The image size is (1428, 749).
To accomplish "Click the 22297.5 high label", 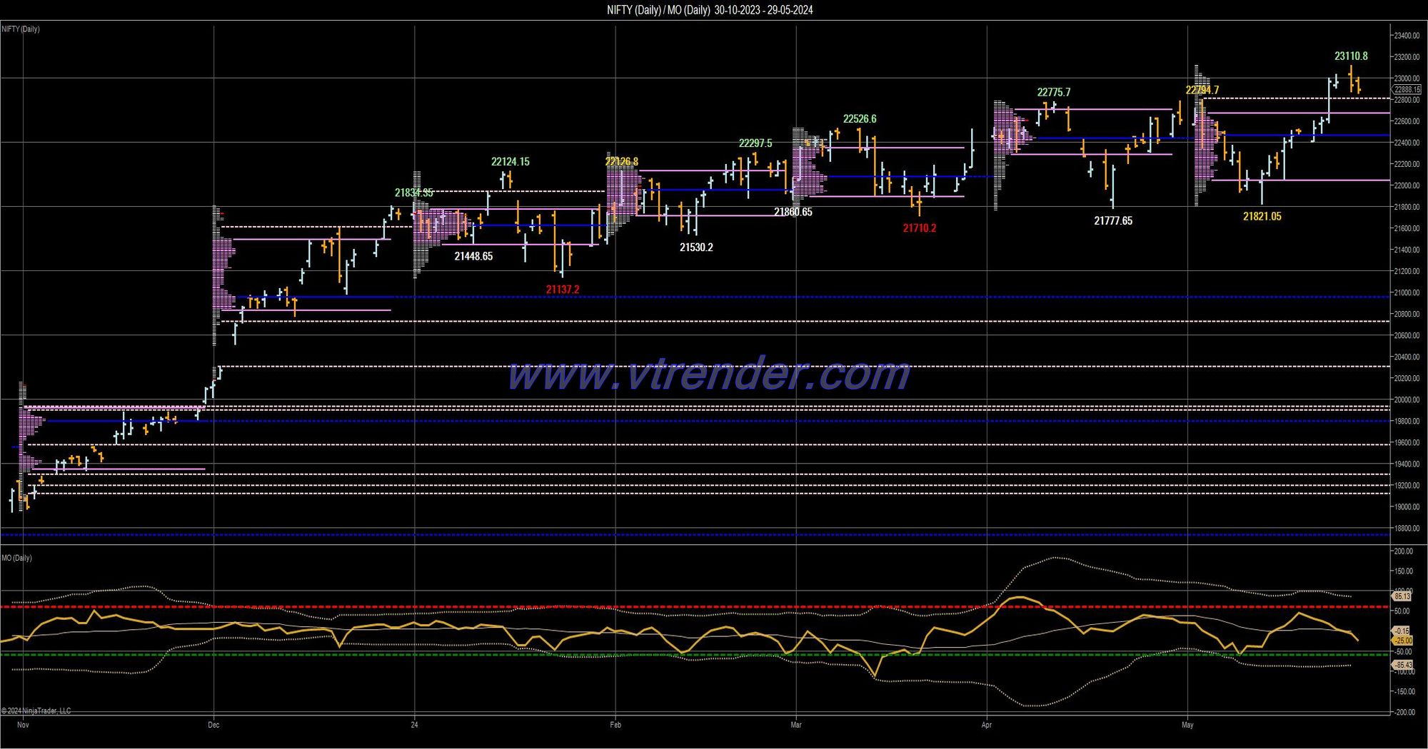I will point(755,143).
